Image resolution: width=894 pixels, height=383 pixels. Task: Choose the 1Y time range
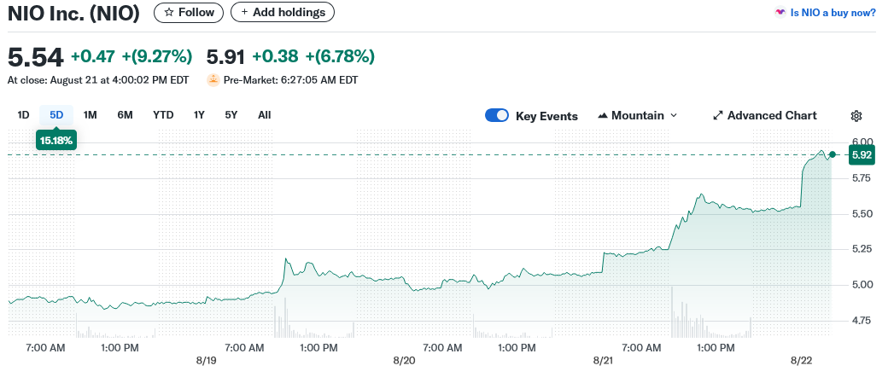tap(199, 115)
